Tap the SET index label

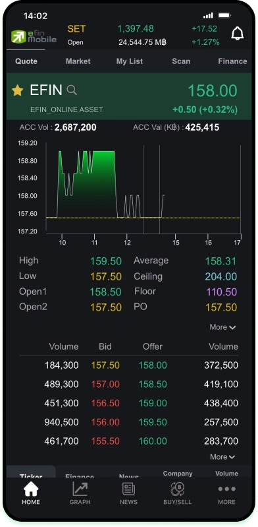[76, 29]
